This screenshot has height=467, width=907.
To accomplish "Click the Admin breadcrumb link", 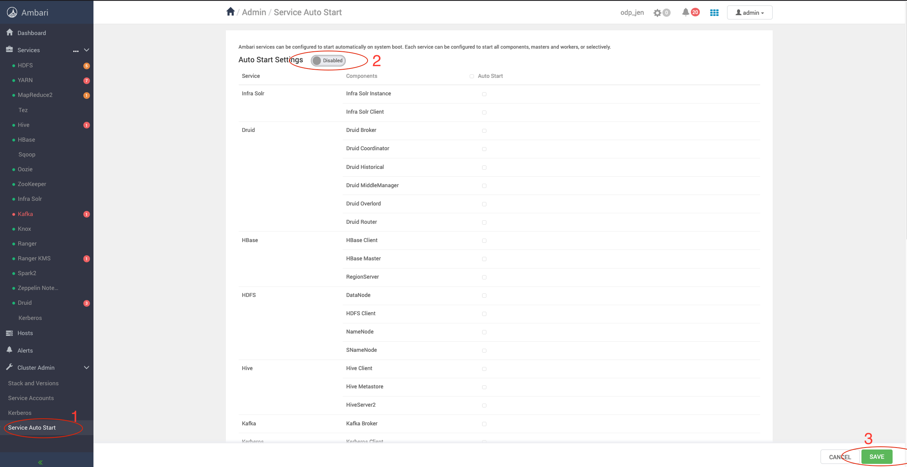I will pos(254,12).
